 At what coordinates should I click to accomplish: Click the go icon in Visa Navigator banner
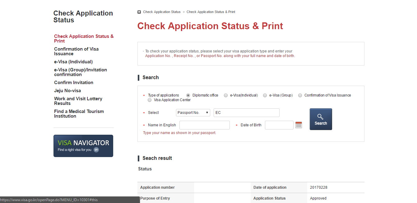tap(96, 150)
